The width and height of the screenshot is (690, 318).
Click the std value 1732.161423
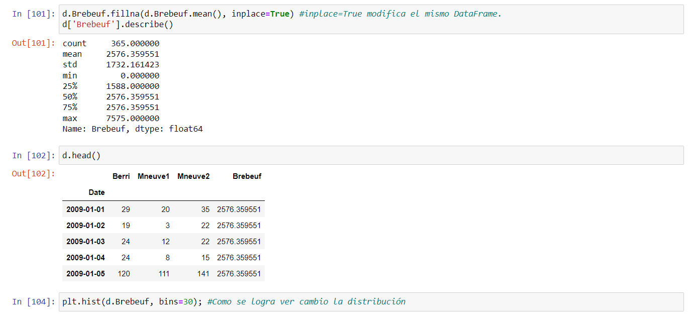point(133,65)
